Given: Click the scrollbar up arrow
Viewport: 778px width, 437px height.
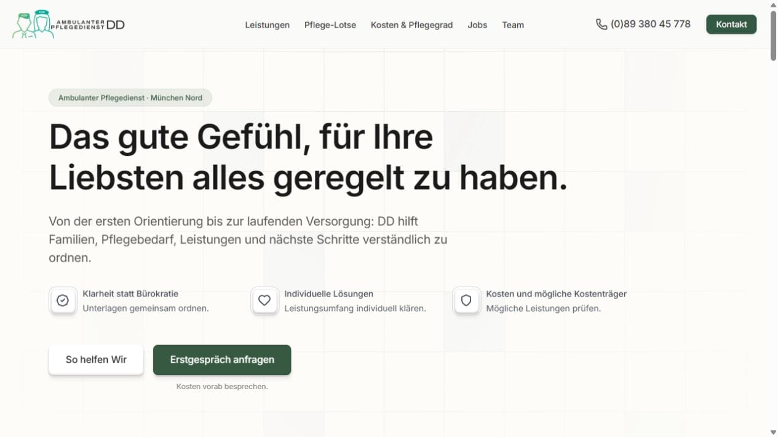Looking at the screenshot, I should [x=773, y=4].
